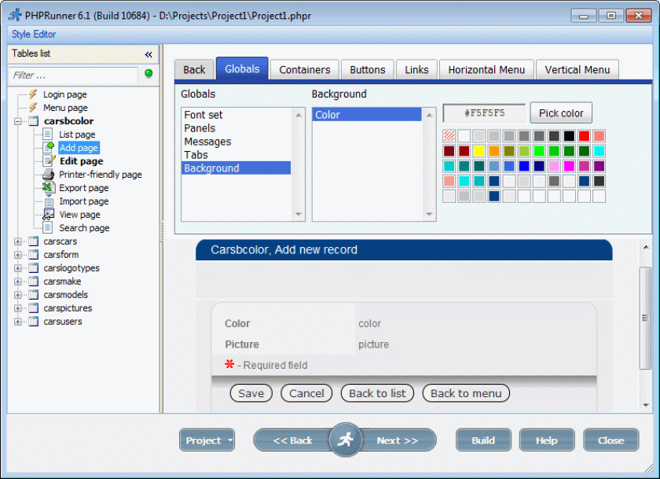Switch to the Back tab
Screen dimensions: 660x479
click(x=194, y=69)
